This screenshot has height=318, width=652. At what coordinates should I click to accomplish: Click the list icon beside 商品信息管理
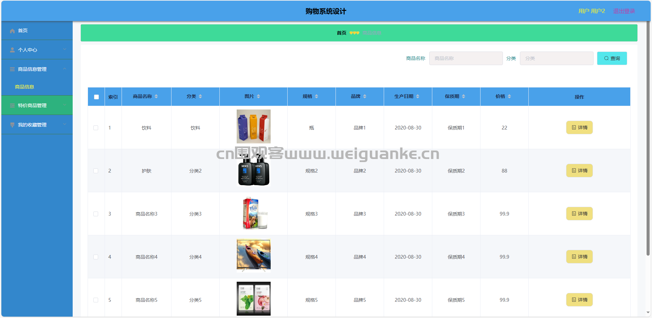pyautogui.click(x=12, y=69)
